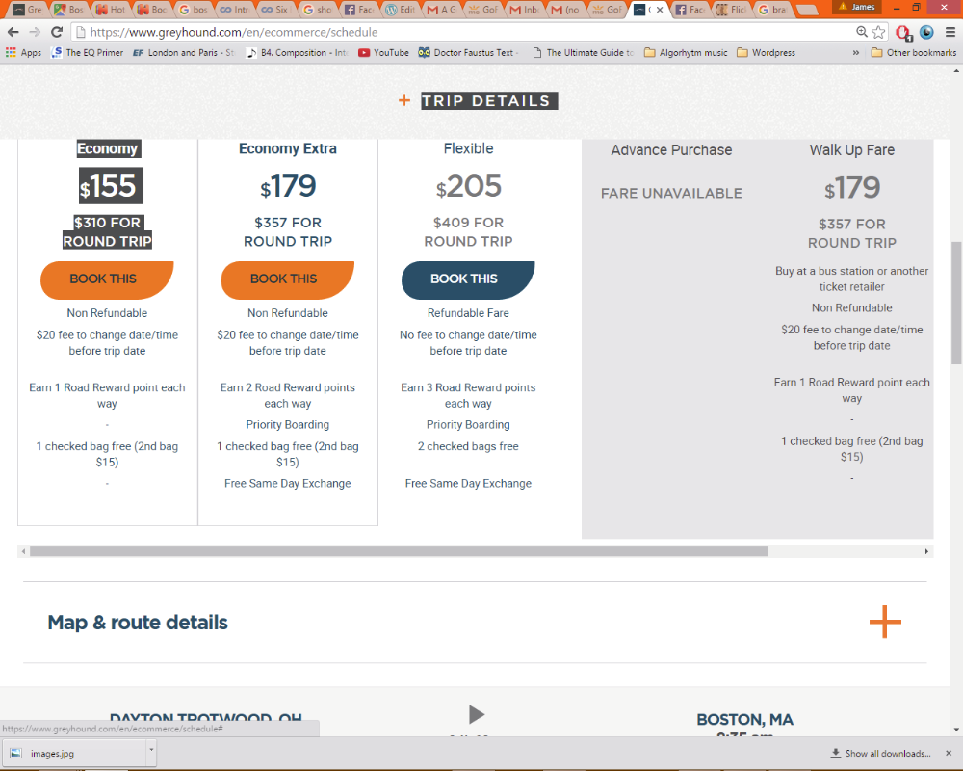Reload the Greyhound schedule page
Image resolution: width=963 pixels, height=771 pixels.
point(57,32)
